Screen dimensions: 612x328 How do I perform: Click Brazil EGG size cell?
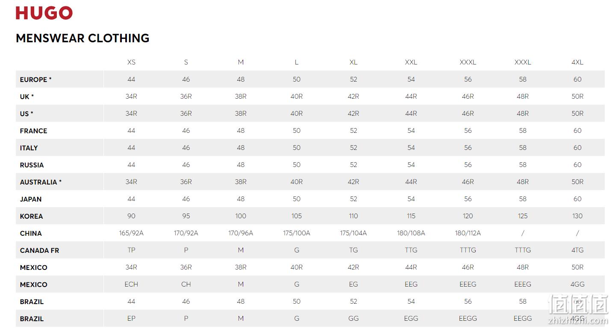tap(411, 319)
